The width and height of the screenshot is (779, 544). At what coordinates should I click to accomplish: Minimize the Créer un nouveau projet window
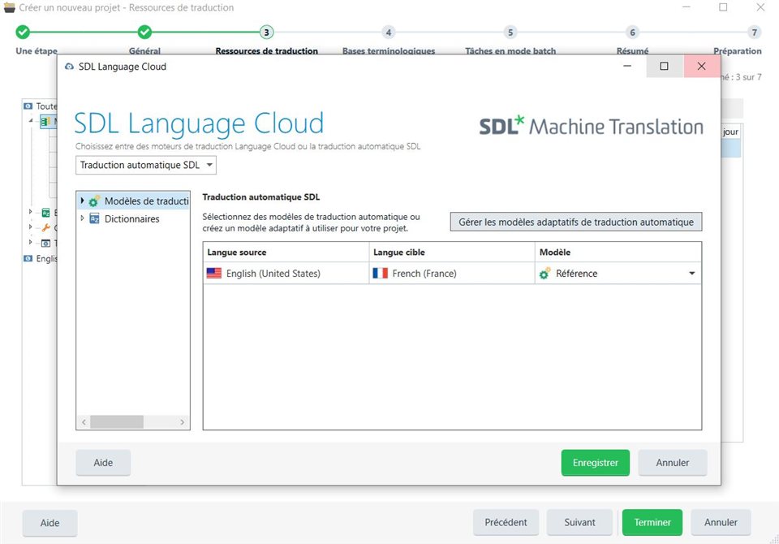(x=686, y=7)
